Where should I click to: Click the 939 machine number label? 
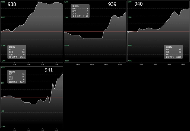[112, 4]
